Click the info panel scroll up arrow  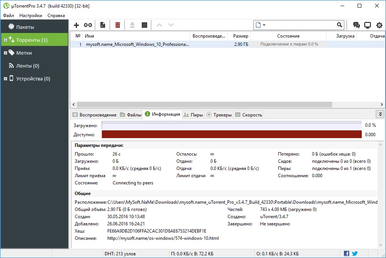point(381,145)
